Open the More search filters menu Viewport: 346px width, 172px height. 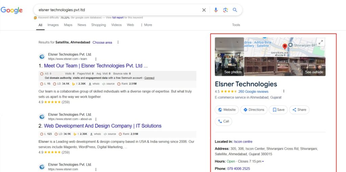tap(146, 25)
